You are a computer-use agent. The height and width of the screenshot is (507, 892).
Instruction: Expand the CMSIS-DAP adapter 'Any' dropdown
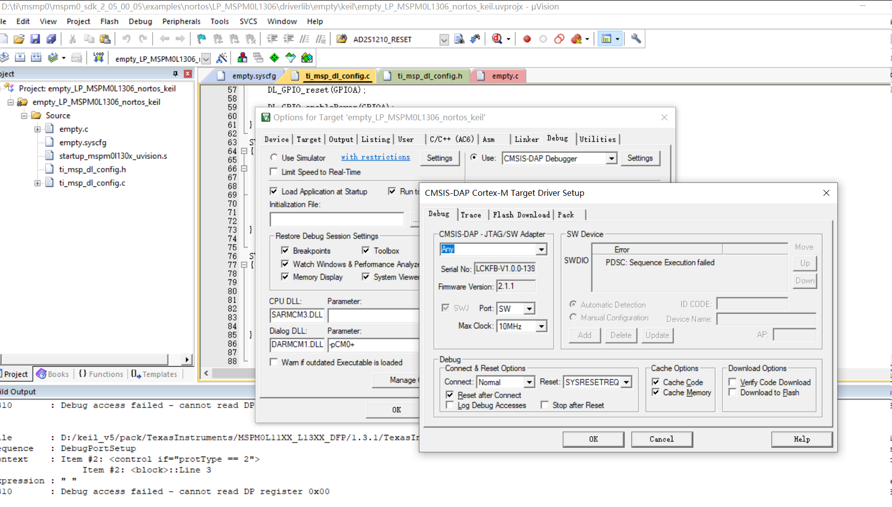[x=541, y=249]
